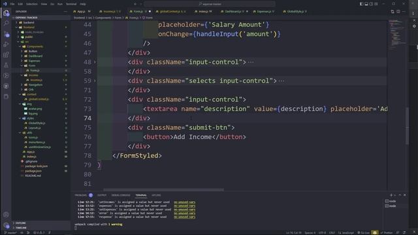Open the Help menu
Screen dimensions: 418x235
(83, 4)
